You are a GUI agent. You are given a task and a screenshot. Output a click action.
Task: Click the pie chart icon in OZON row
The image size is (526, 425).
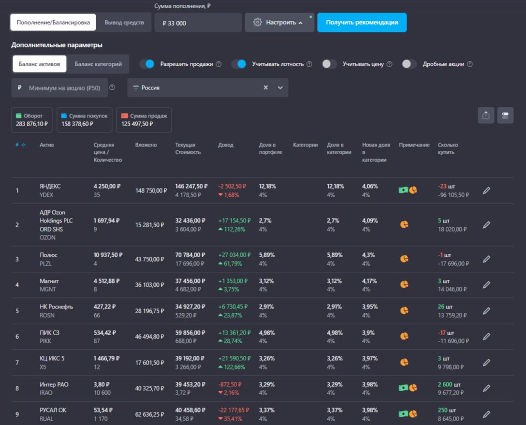point(404,224)
